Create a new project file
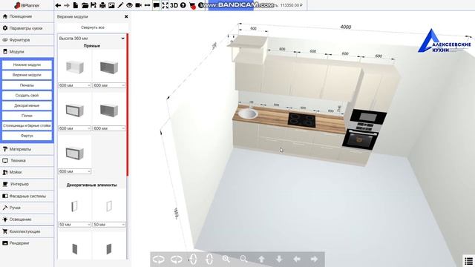This screenshot has width=475, height=267. tap(76, 5)
